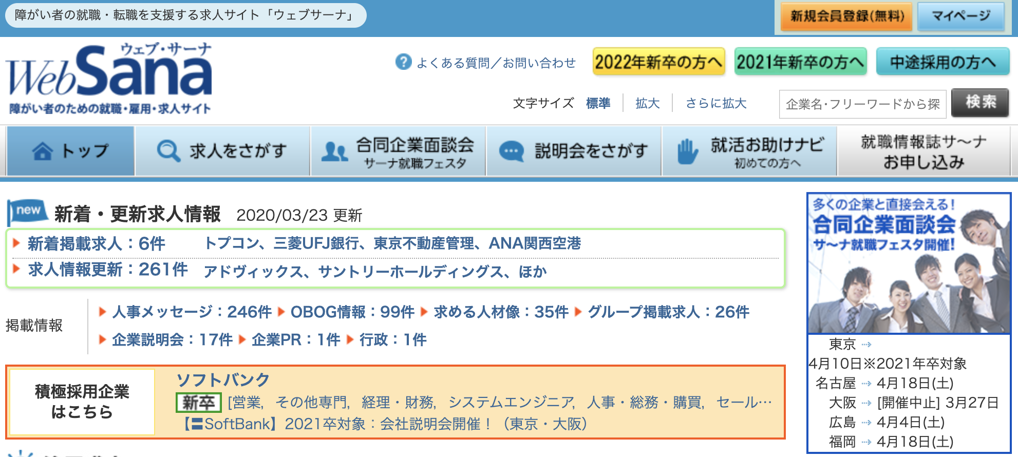Open the 合同企業面談会 サーナ就職フェスタ tab
Screen dimensions: 1018x457
398,151
